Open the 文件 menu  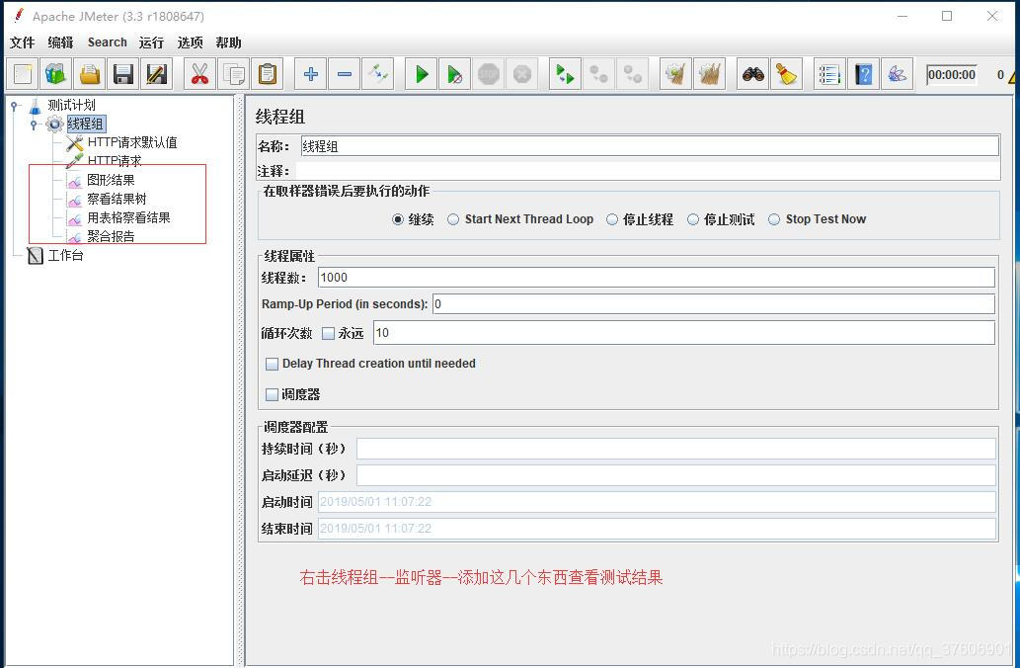pyautogui.click(x=22, y=42)
